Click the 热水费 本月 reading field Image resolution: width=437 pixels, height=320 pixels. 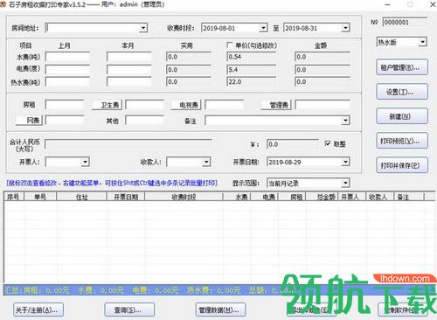(129, 81)
